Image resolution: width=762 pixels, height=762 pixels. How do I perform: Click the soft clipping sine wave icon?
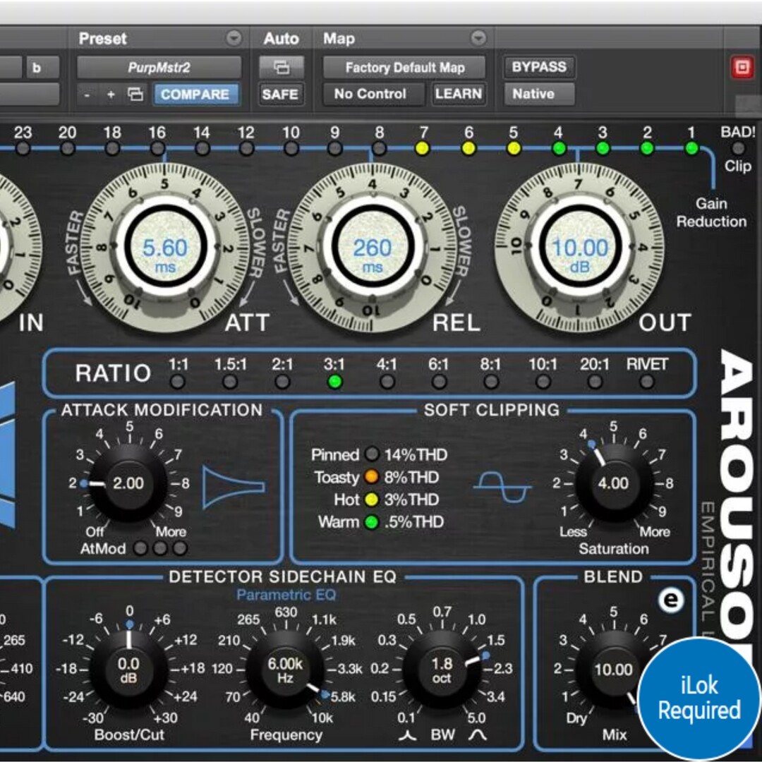(502, 487)
